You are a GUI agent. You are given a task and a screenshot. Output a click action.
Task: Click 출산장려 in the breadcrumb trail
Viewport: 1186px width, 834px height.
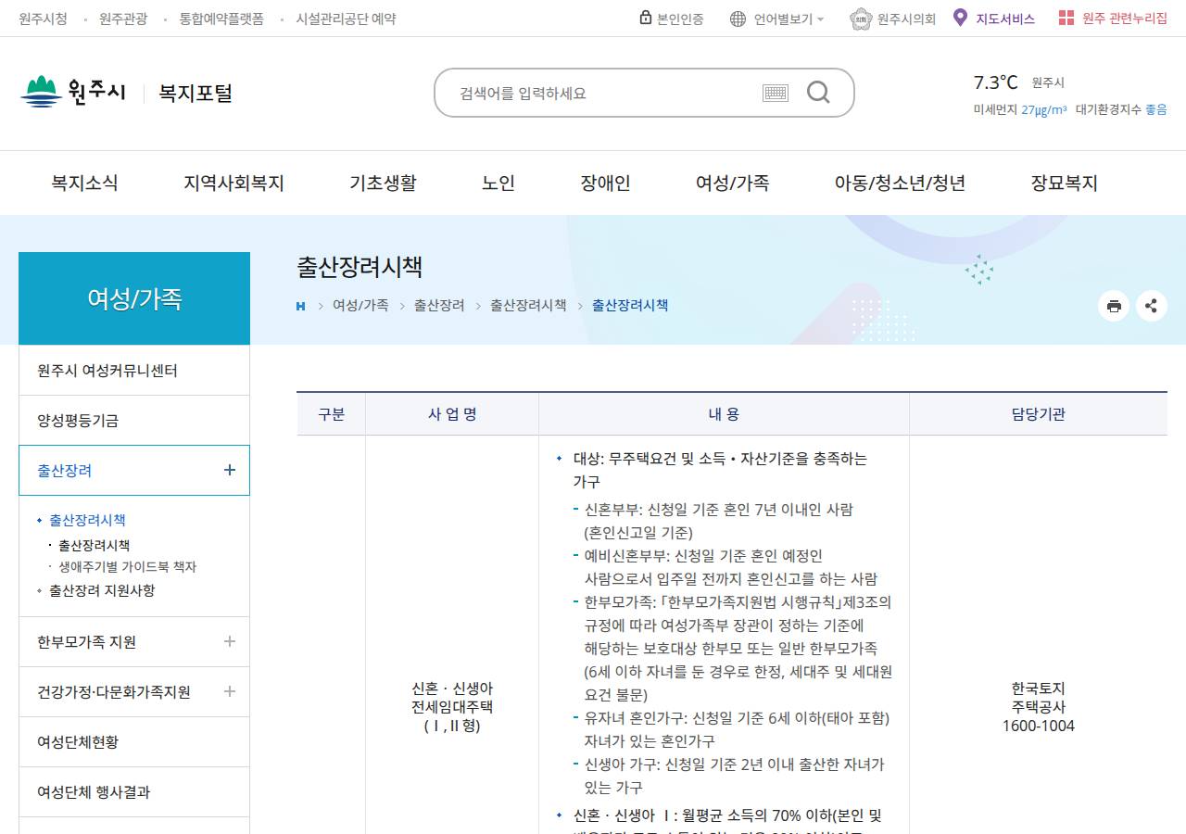439,305
